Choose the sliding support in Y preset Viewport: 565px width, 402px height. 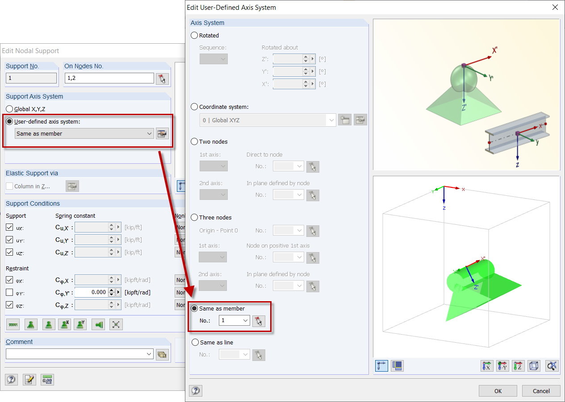pos(80,324)
